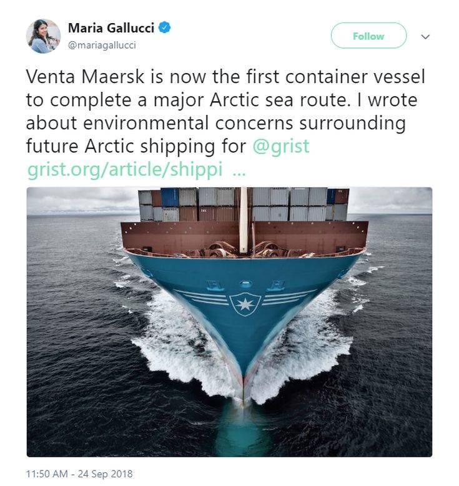459x486 pixels.
Task: Open Maria Gallucci's profile picture
Action: click(44, 36)
